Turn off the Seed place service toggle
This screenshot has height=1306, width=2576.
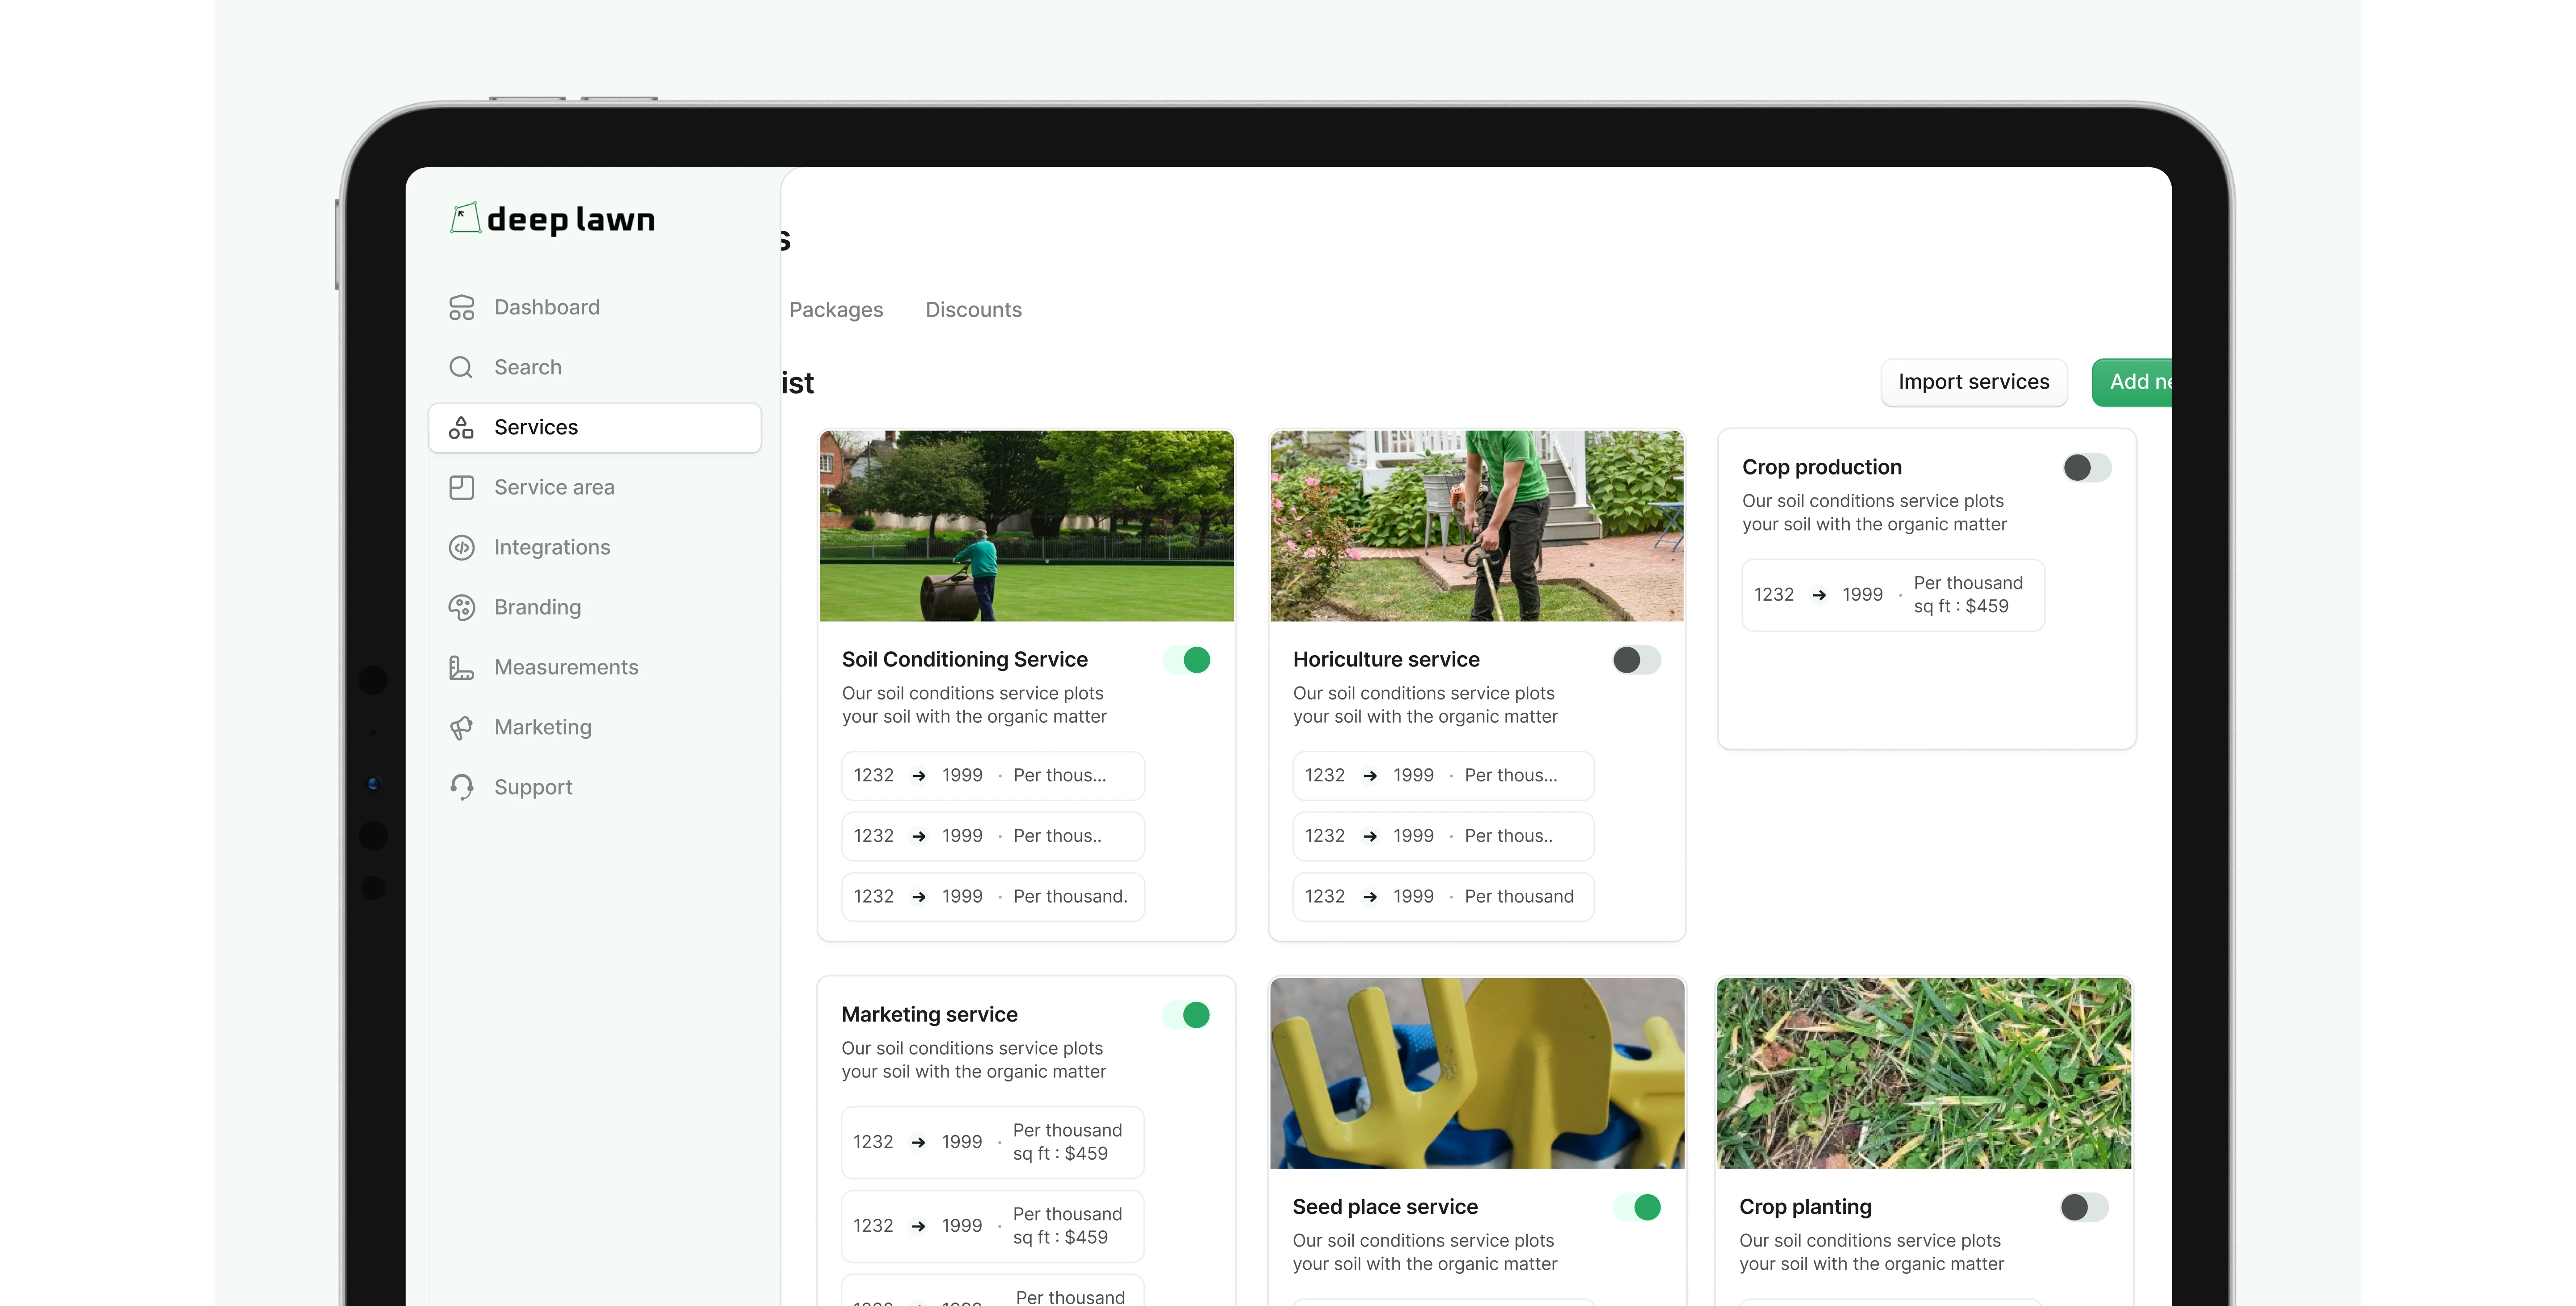click(x=1637, y=1208)
